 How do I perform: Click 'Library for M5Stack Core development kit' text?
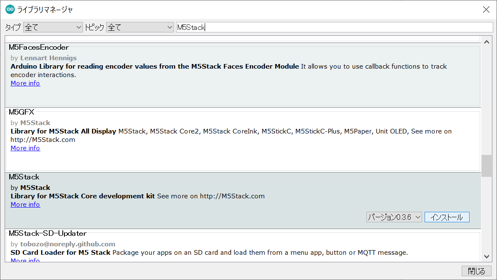click(83, 196)
